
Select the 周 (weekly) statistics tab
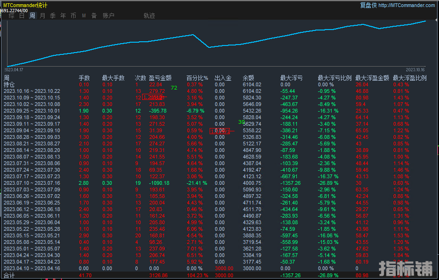coord(32,16)
